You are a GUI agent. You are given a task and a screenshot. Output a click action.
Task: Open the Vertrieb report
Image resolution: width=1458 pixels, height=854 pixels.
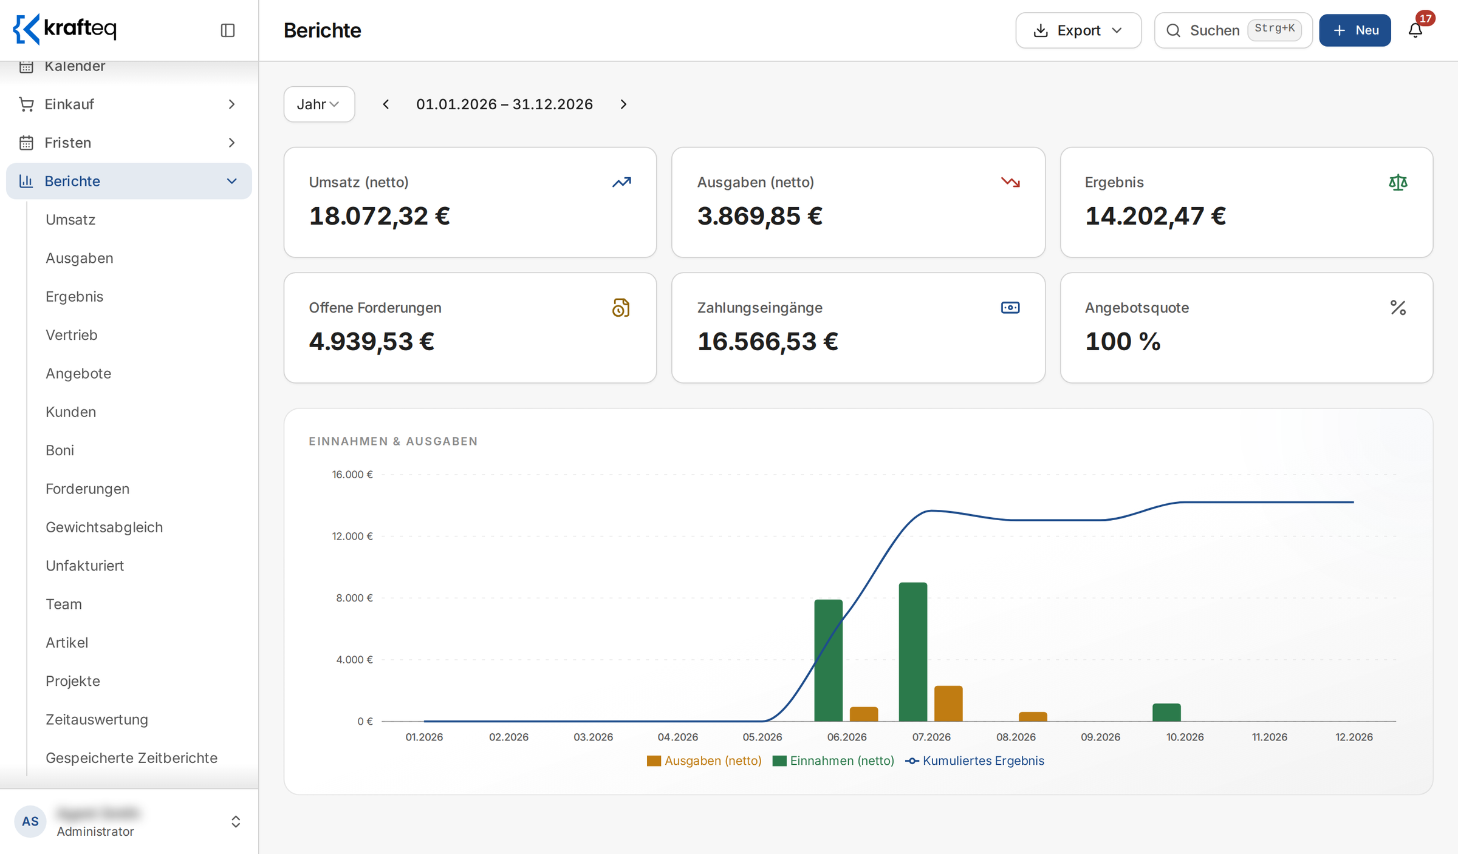72,335
